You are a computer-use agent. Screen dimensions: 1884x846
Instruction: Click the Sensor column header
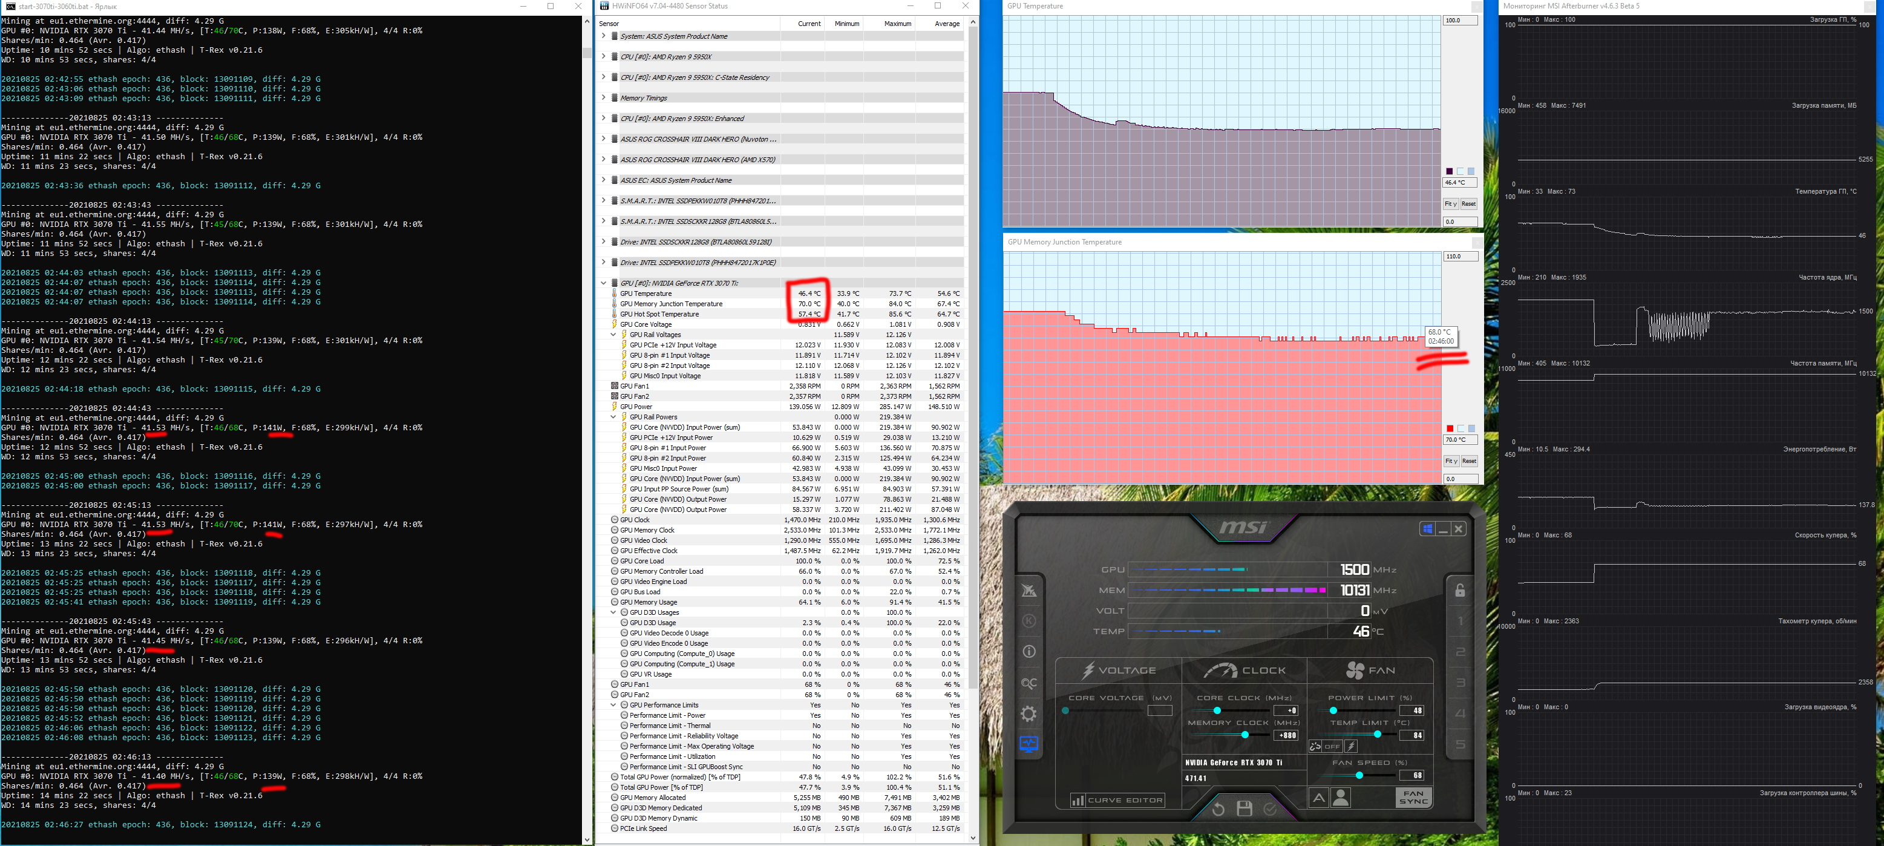point(609,24)
